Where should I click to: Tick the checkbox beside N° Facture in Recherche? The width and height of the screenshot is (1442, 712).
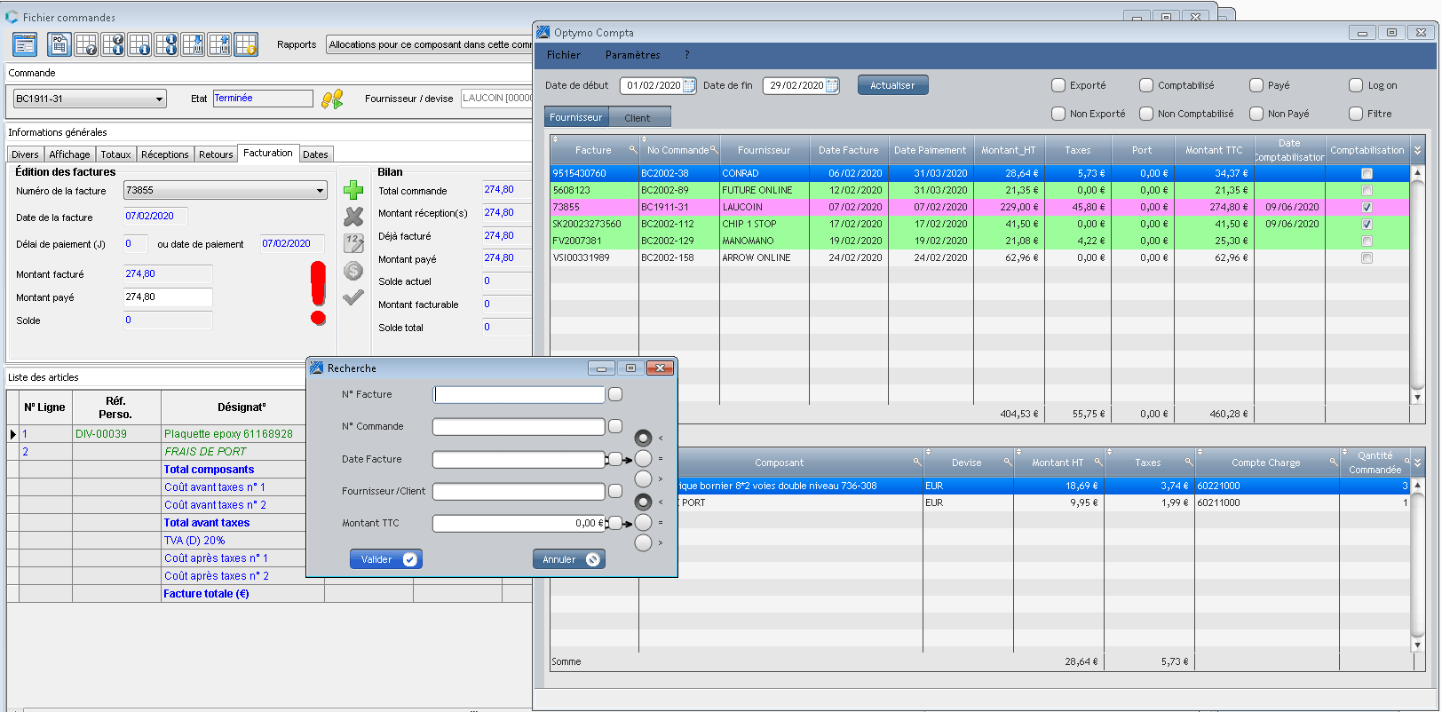click(615, 394)
